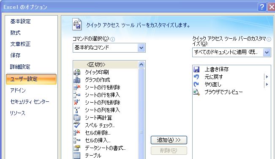Open the セキュリティ センター category

pos(30,102)
